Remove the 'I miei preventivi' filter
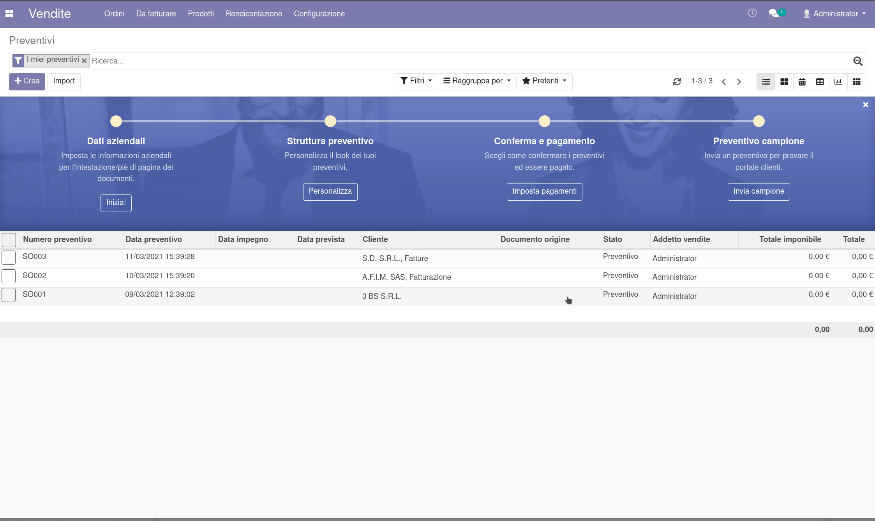The image size is (875, 521). coord(84,61)
